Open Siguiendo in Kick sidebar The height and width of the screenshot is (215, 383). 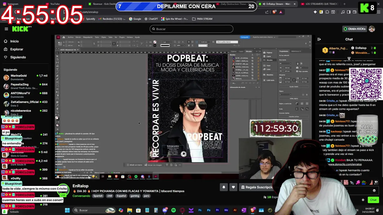(18, 57)
